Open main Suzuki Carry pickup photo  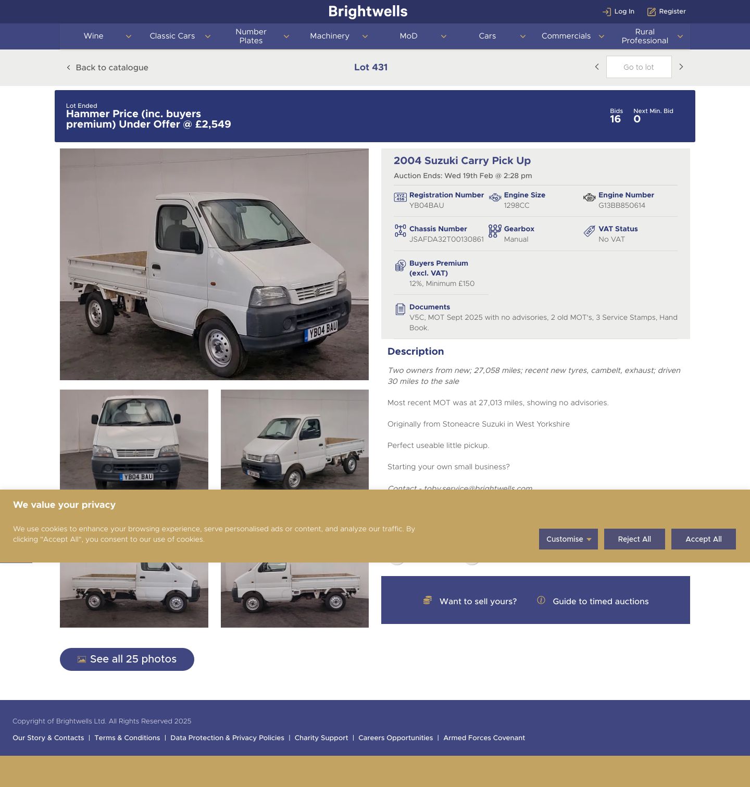pos(214,264)
